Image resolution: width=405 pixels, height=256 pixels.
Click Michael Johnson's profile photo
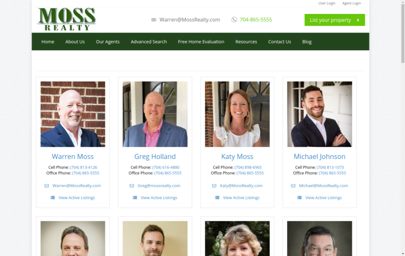[320, 114]
